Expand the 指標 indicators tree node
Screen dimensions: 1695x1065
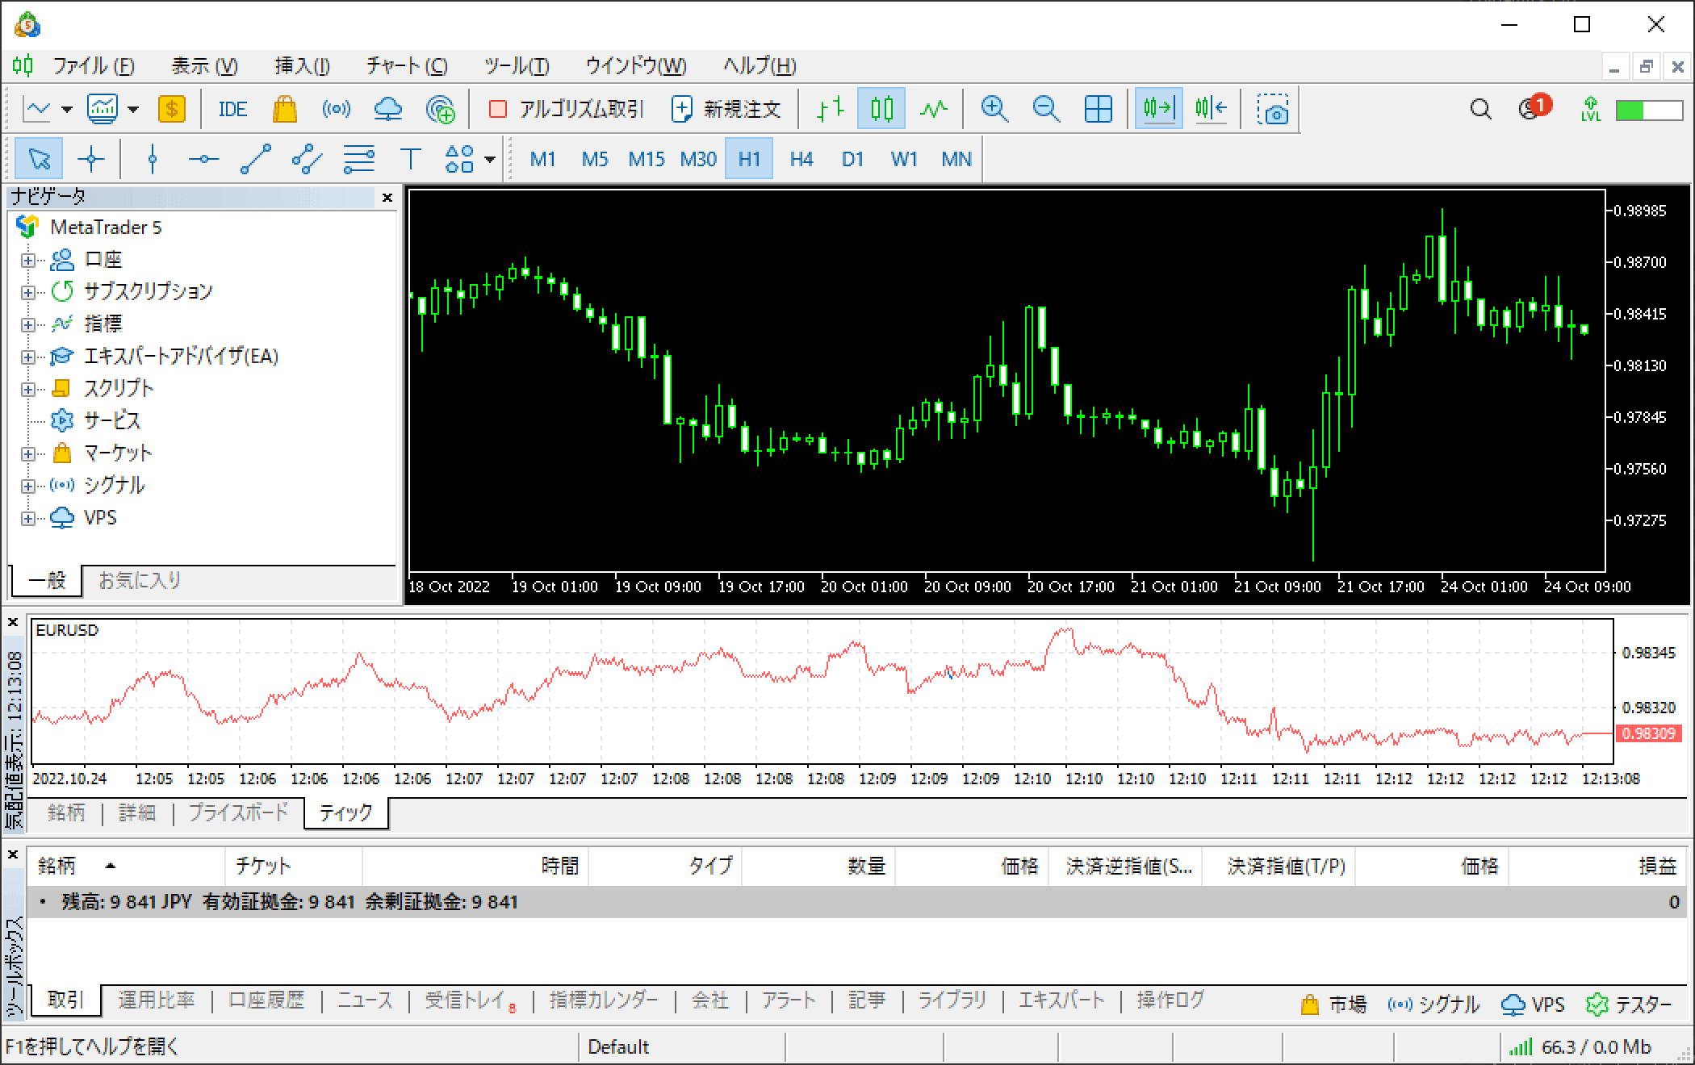(28, 324)
